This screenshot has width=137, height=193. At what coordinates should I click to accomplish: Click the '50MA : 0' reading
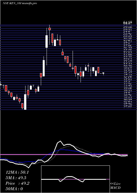(x=14, y=189)
